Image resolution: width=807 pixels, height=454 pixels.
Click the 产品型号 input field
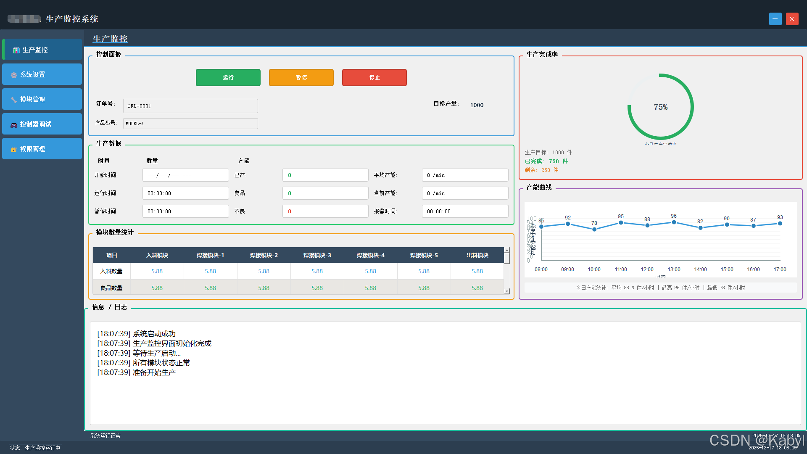click(x=190, y=124)
